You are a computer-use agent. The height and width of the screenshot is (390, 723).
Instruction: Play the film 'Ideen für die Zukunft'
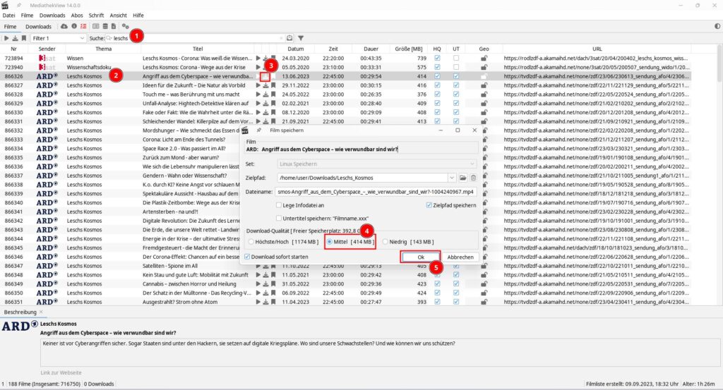258,85
